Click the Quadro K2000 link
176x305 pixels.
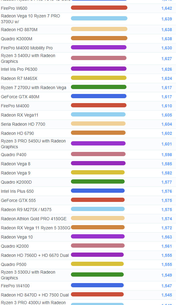pos(15,246)
